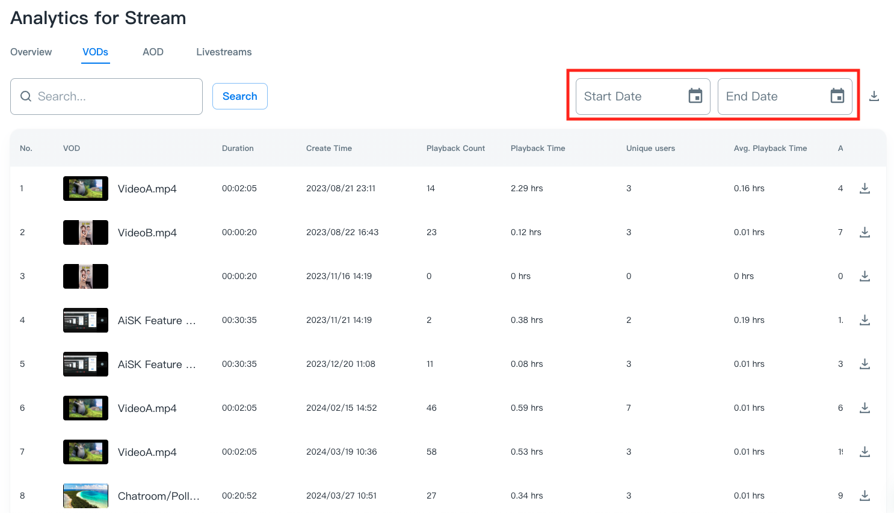Download row 7 VideoA.mp4 analytics
This screenshot has height=513, width=894.
click(865, 452)
